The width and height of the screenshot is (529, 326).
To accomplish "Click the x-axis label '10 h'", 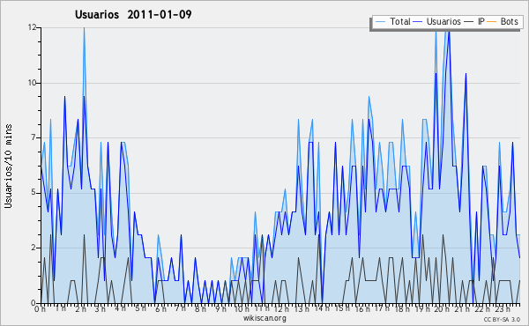I will [x=242, y=309].
